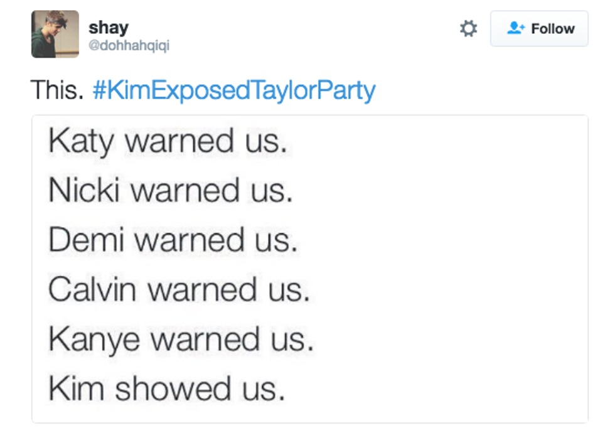Image resolution: width=615 pixels, height=428 pixels.
Task: Click the person-plus icon in Follow button
Action: tap(515, 29)
